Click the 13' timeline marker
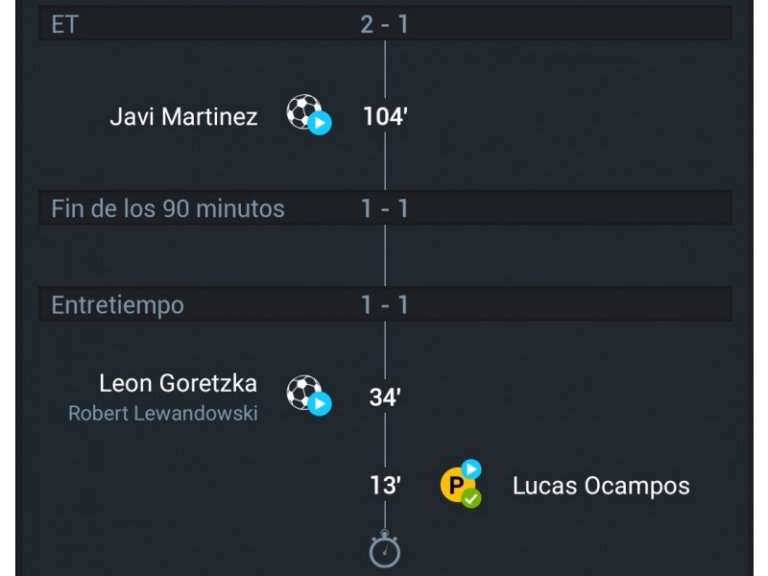This screenshot has width=768, height=576. pyautogui.click(x=386, y=486)
